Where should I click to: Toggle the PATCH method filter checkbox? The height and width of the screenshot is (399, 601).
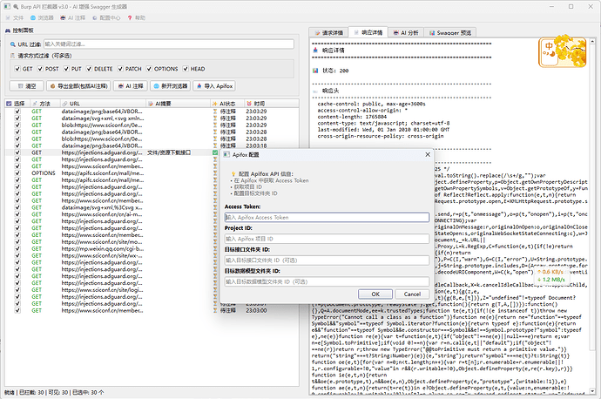[x=120, y=69]
